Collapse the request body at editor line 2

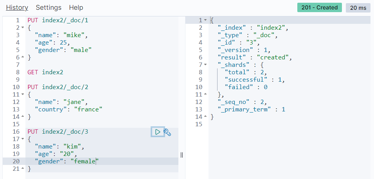[23, 28]
